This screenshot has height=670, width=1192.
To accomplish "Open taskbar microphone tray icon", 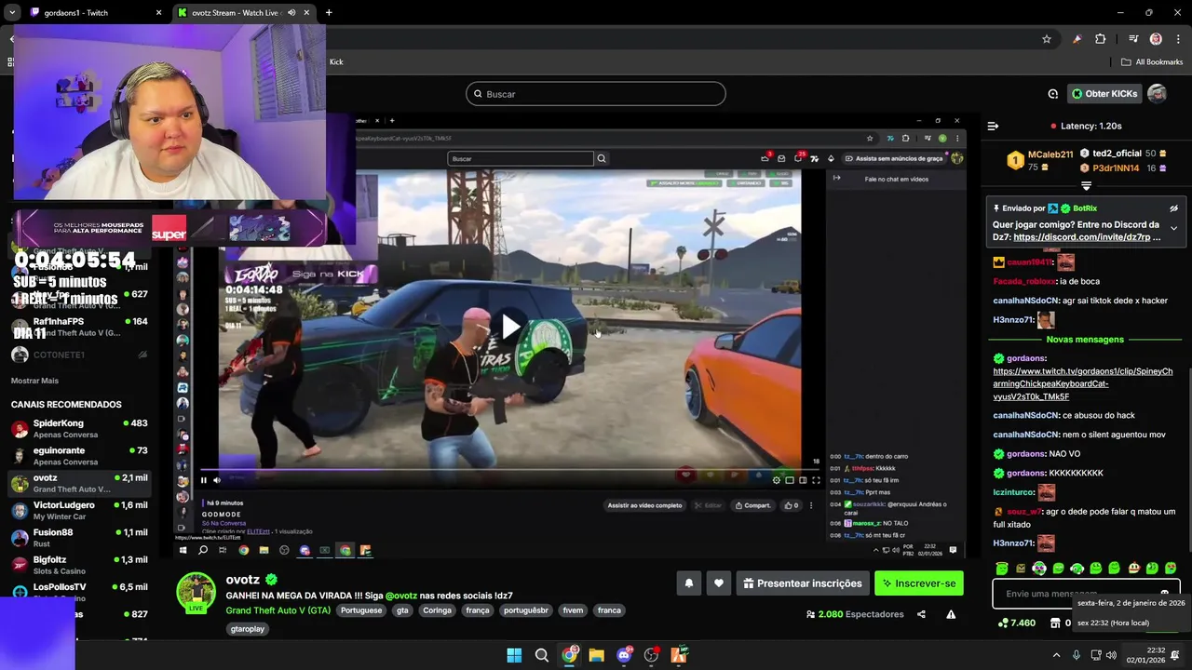I will click(x=1077, y=655).
